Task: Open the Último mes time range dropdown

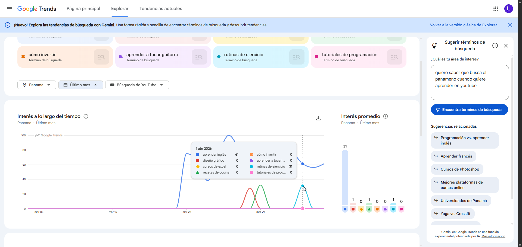Action: click(x=81, y=85)
